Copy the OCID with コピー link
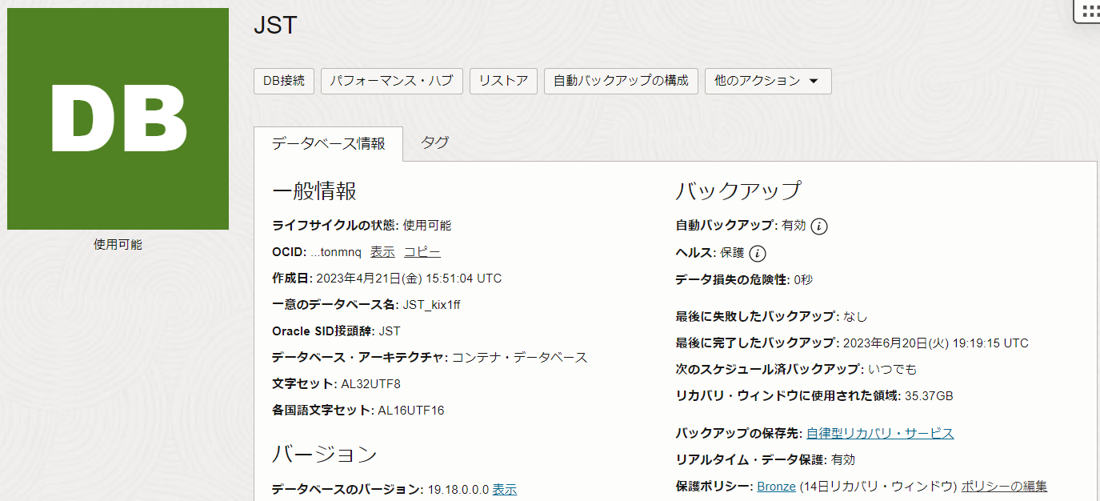The width and height of the screenshot is (1100, 501). click(x=422, y=251)
